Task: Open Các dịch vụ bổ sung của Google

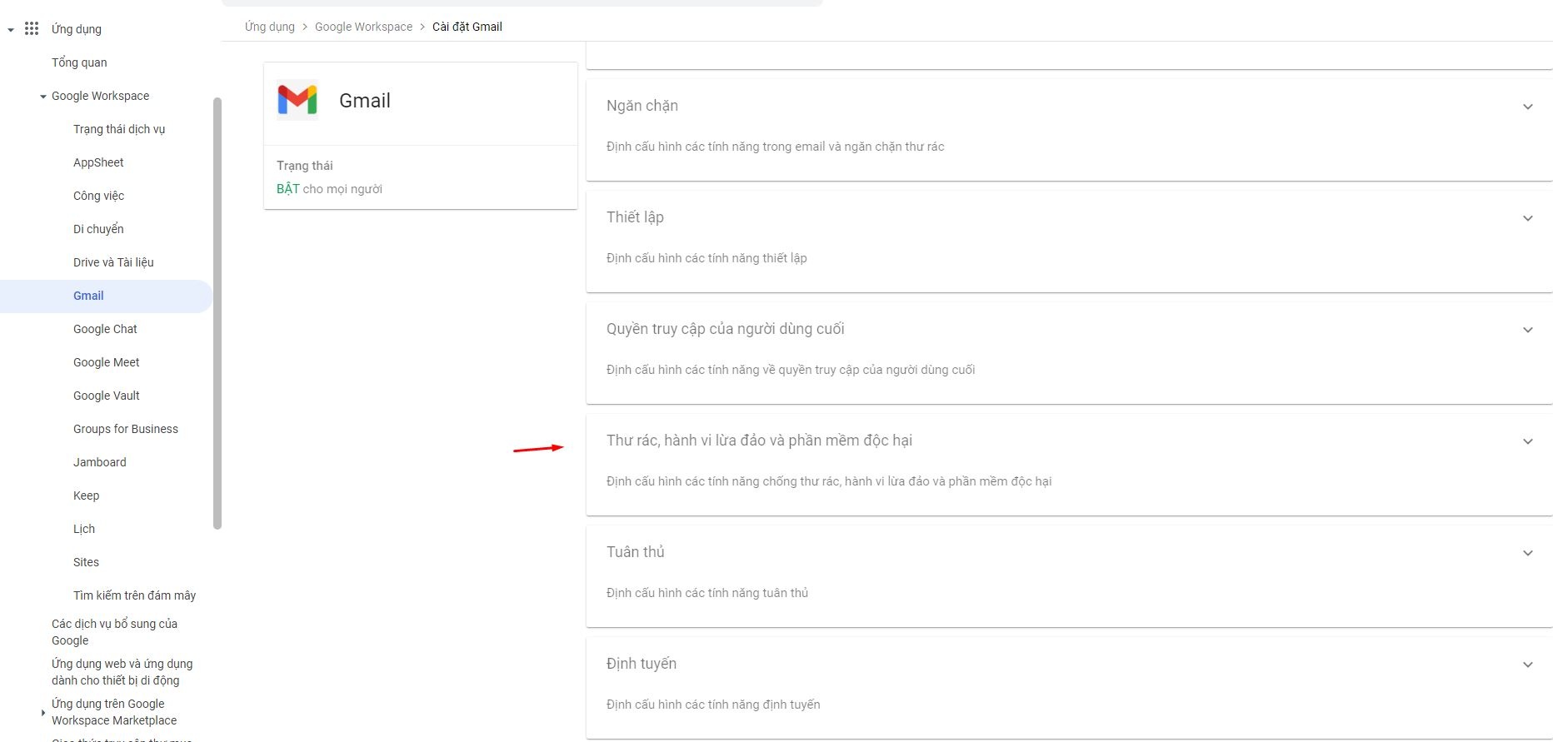Action: pyautogui.click(x=114, y=632)
